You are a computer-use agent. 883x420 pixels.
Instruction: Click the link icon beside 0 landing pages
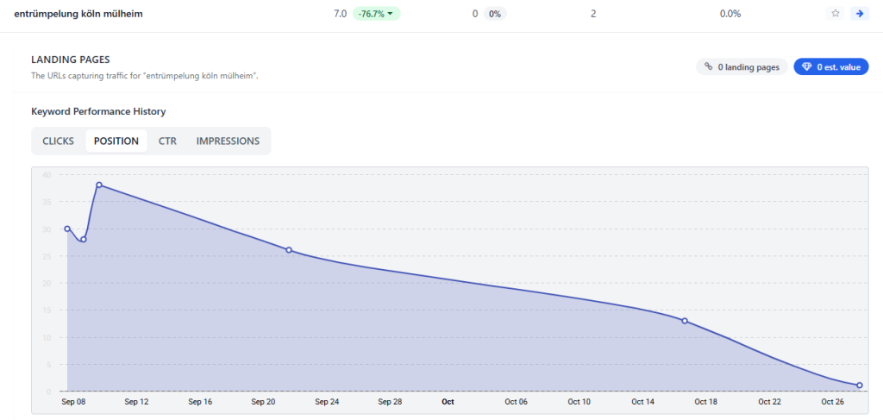pos(708,66)
